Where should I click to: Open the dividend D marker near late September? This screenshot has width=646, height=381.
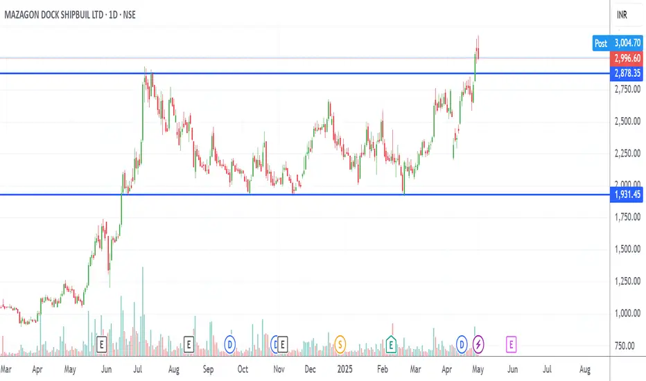pyautogui.click(x=229, y=344)
